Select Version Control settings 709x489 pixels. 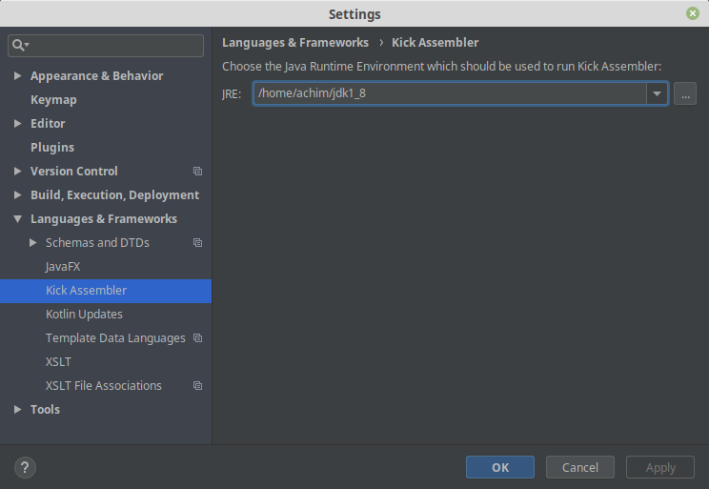tap(74, 172)
